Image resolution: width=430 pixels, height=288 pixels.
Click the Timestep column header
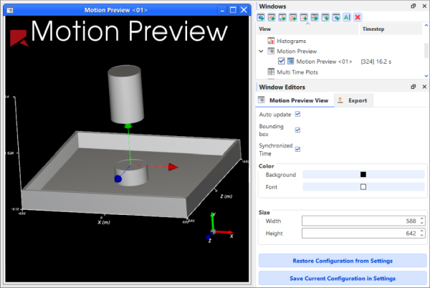coord(391,29)
